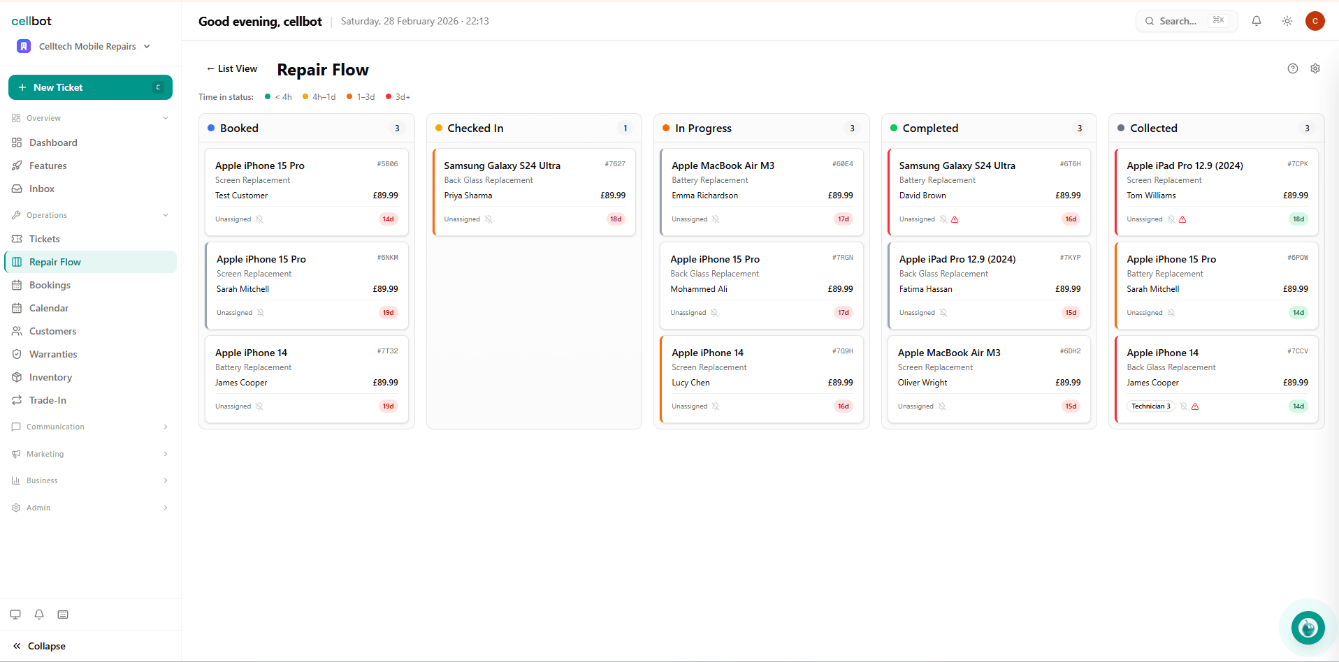Image resolution: width=1339 pixels, height=662 pixels.
Task: Click Checked In column header
Action: [x=534, y=128]
